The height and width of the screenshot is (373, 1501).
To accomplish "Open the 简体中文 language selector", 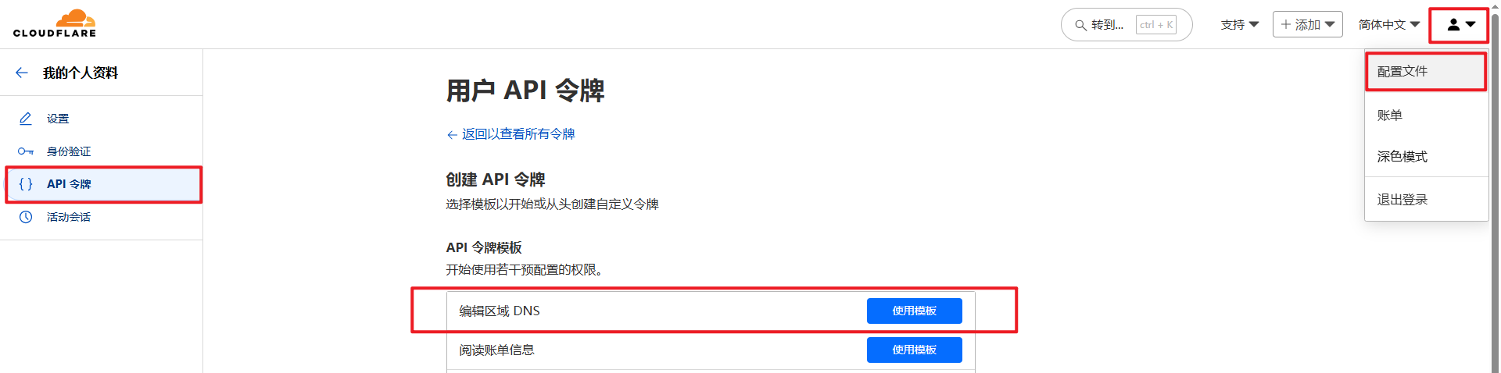I will pos(1388,25).
